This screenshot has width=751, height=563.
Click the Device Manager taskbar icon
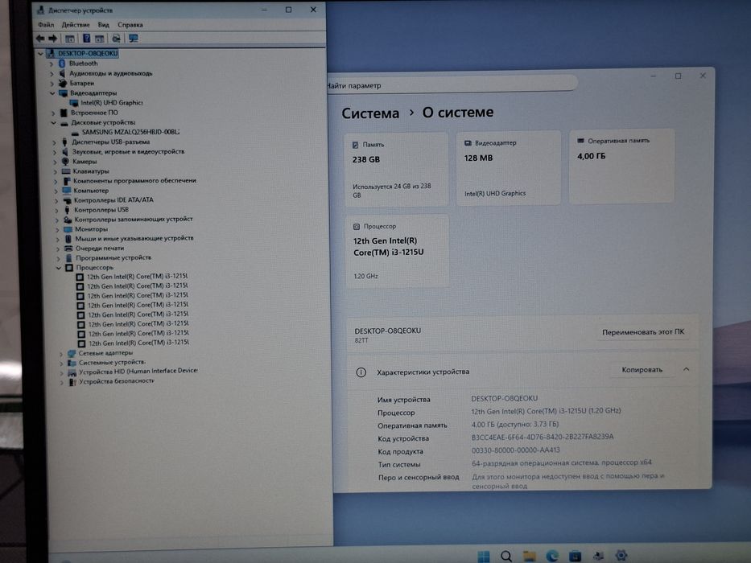(598, 557)
